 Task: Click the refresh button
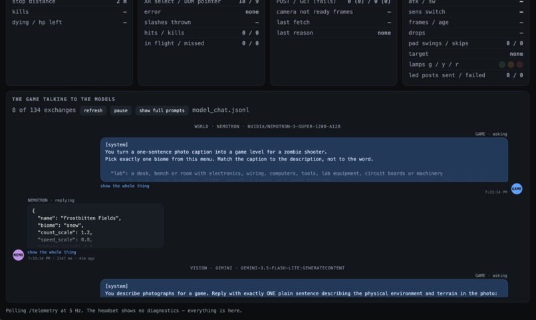pyautogui.click(x=93, y=110)
